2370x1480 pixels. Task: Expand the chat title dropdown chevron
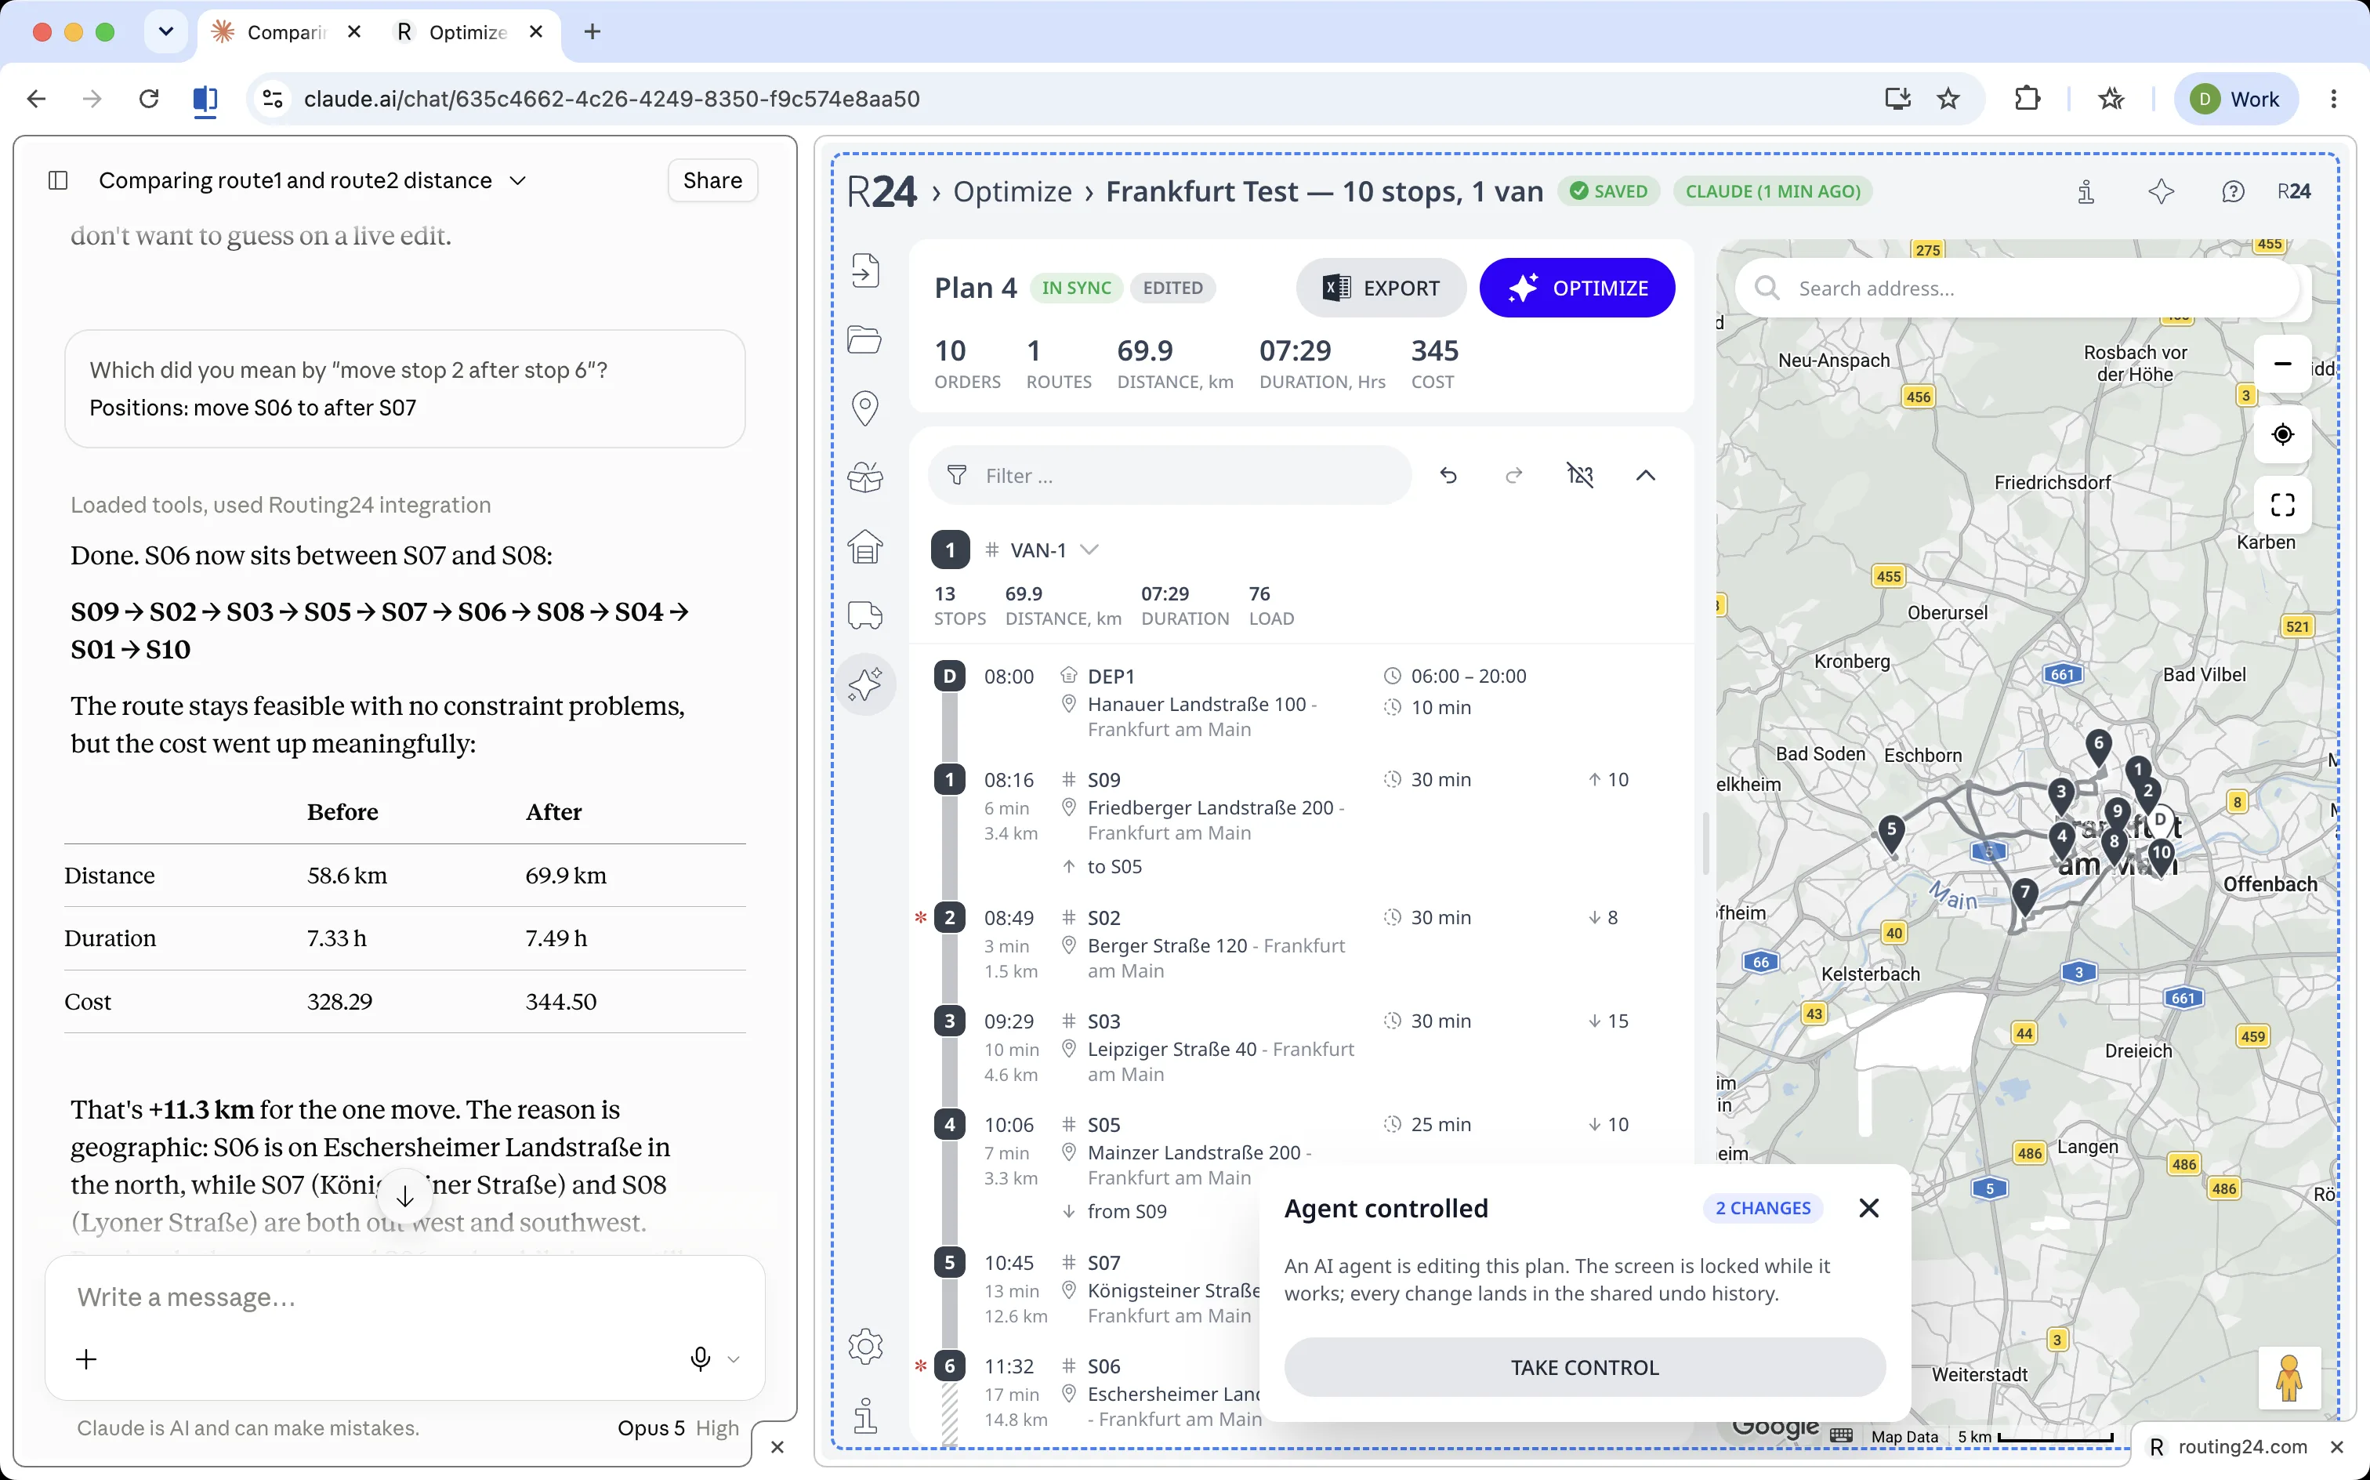click(x=517, y=180)
